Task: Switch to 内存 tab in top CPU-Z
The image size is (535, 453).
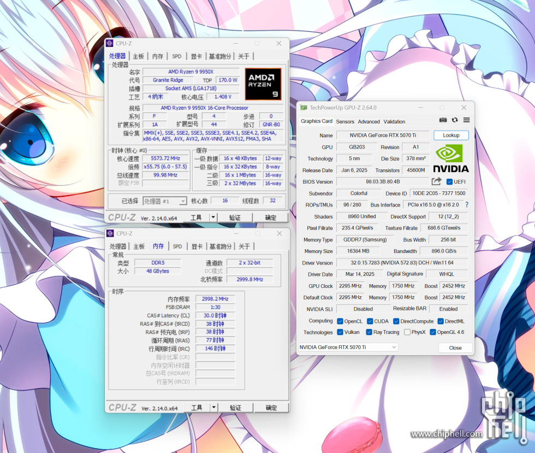Action: point(157,56)
